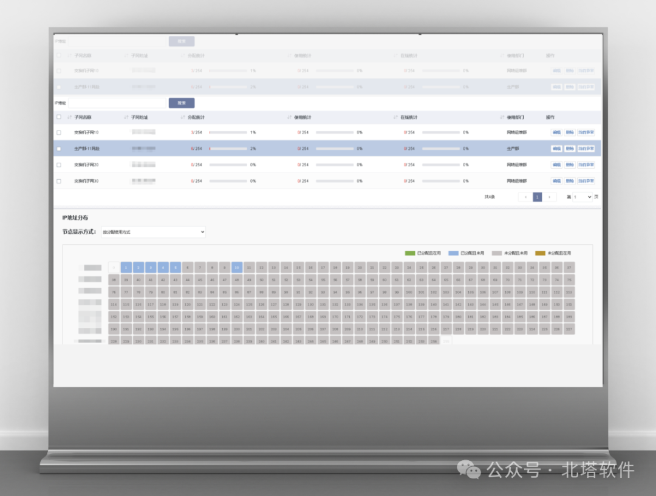Screen dimensions: 656x496
Task: Sort the main table by the 在线统计 column icon
Action: 396,118
